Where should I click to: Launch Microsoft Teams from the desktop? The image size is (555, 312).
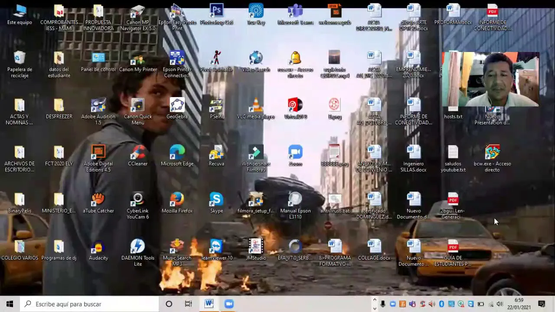point(295,14)
